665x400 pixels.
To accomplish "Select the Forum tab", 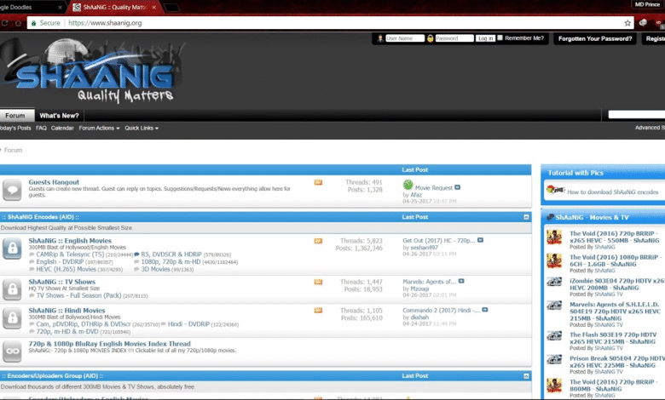I will [x=15, y=116].
